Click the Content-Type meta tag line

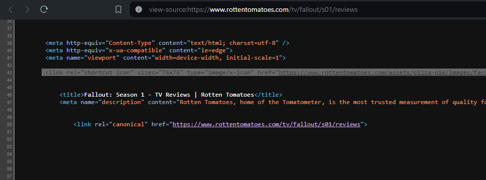pos(167,43)
